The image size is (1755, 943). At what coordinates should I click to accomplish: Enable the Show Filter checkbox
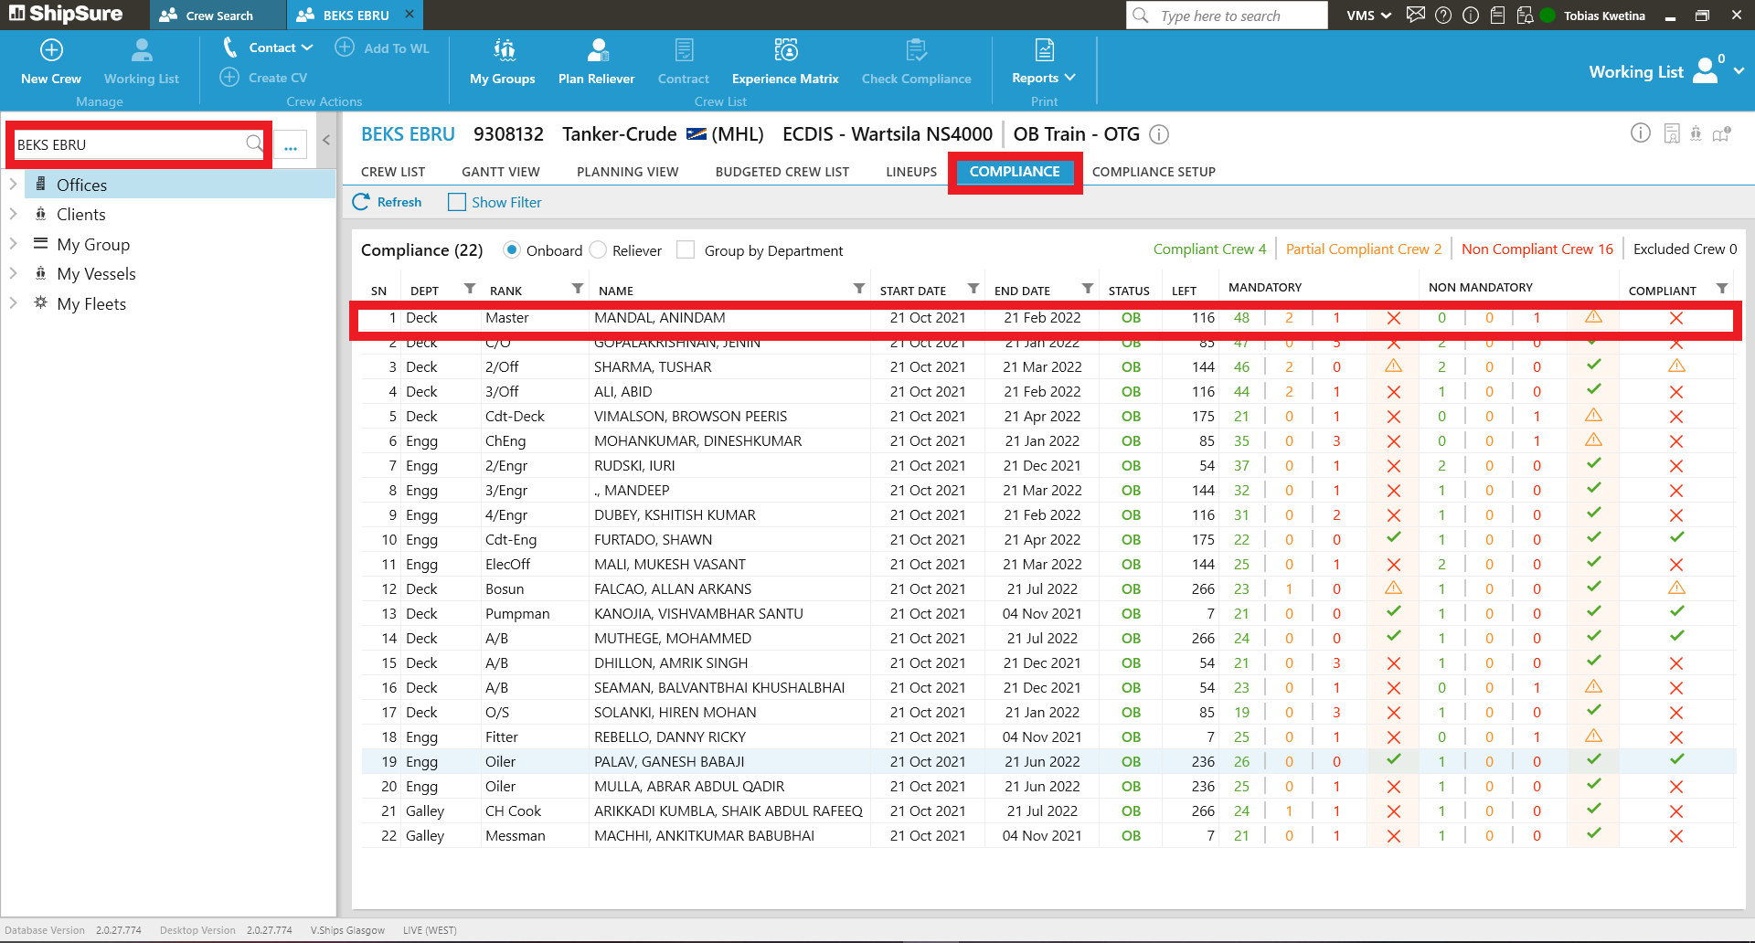pos(457,202)
